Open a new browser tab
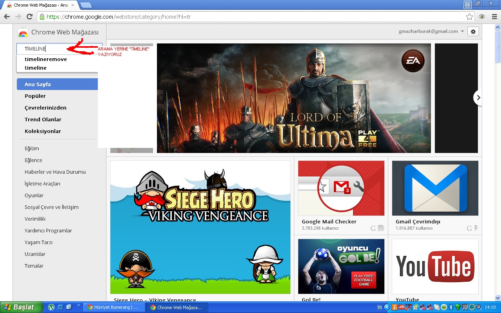 (86, 5)
